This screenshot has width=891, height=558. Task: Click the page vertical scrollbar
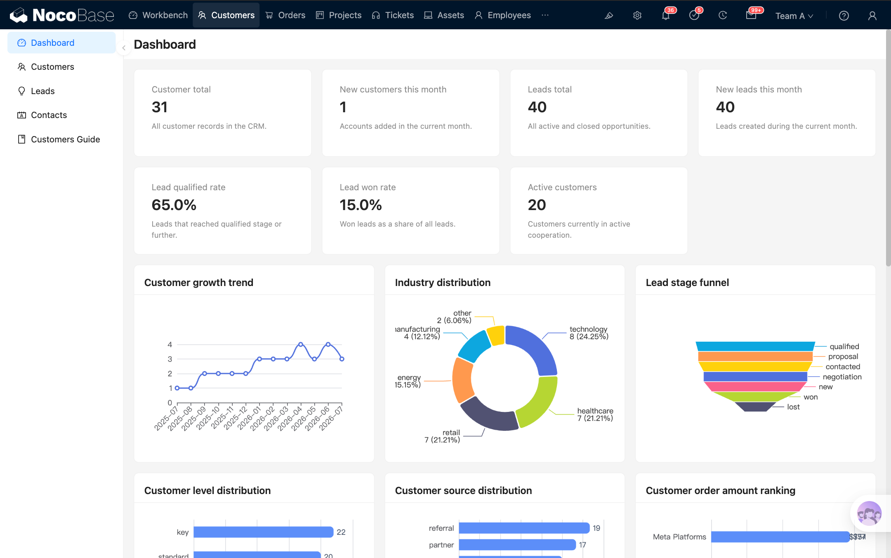[888, 148]
